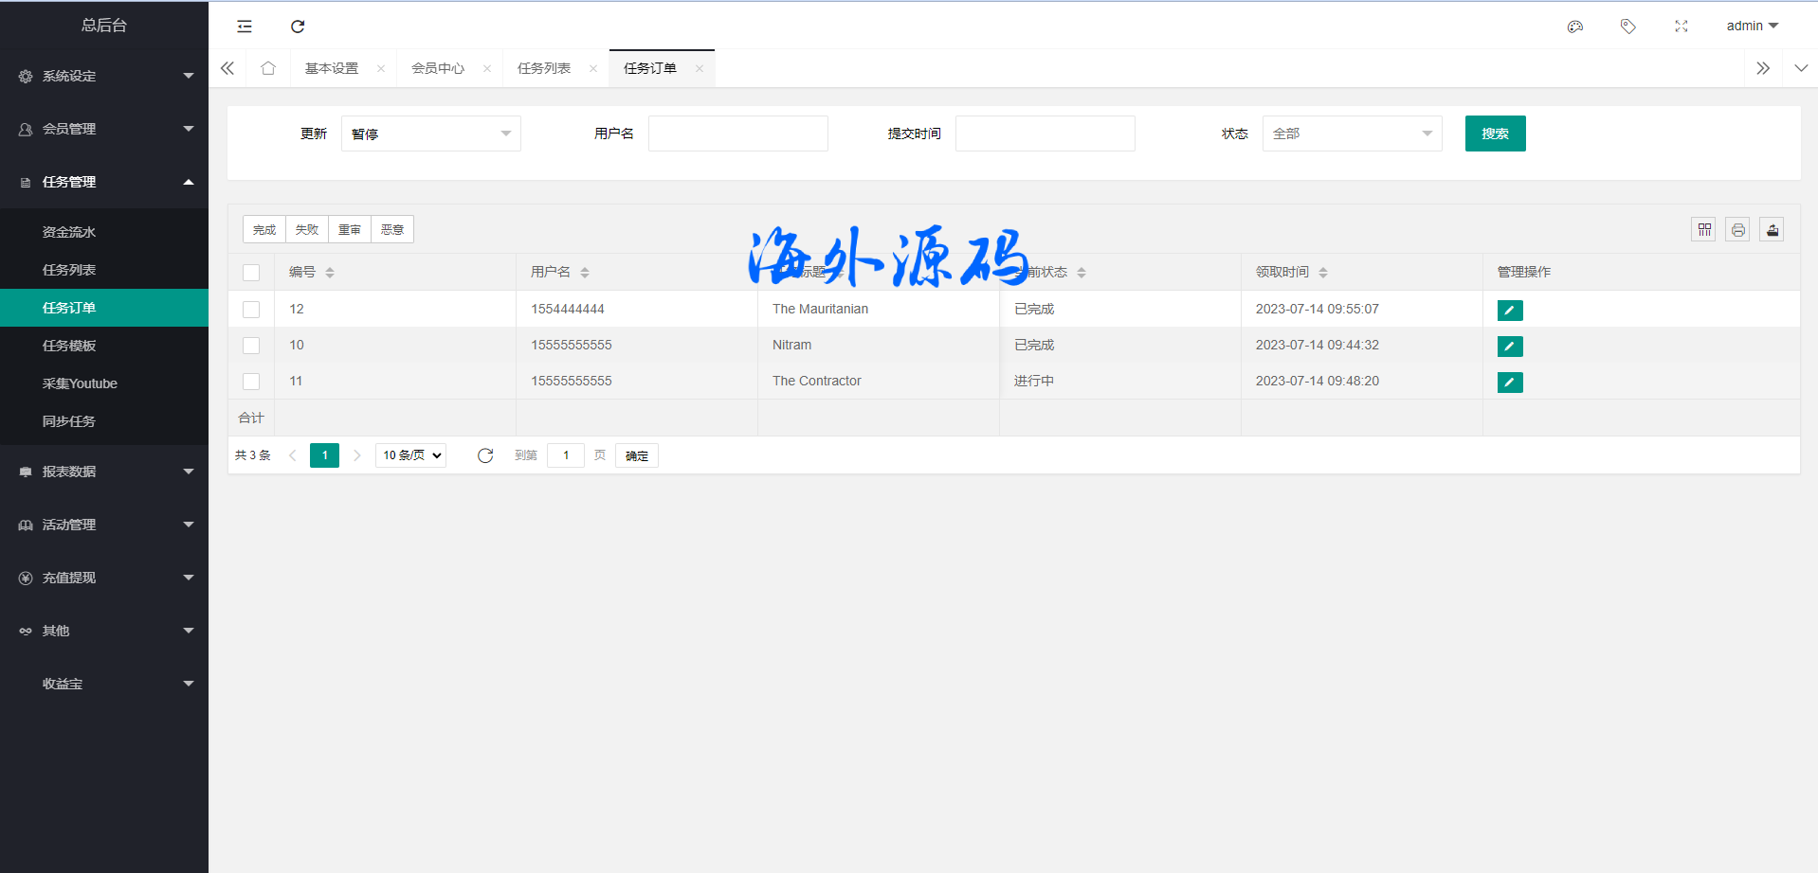
Task: Open 采集Youtube in the sidebar
Action: pos(80,383)
